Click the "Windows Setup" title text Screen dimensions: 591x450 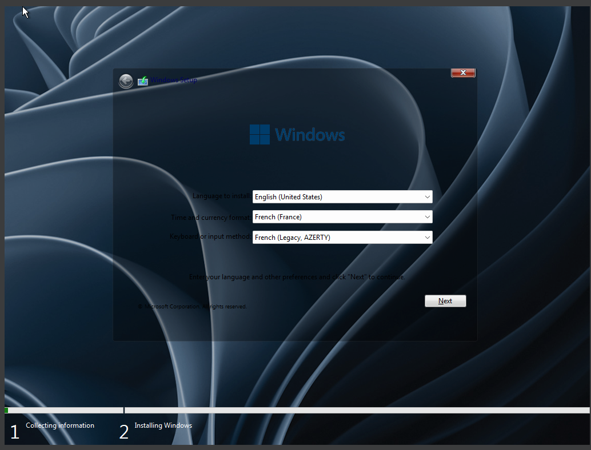click(x=174, y=80)
